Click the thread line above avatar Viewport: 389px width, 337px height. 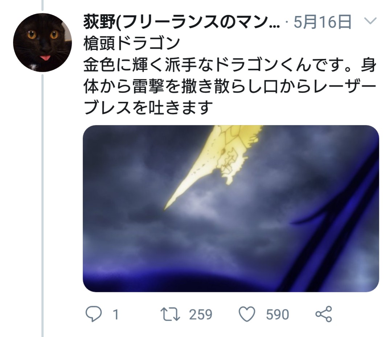(x=42, y=5)
